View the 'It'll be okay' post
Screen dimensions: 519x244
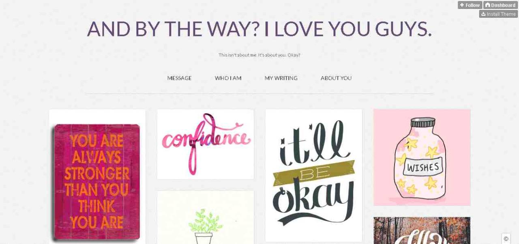point(314,175)
